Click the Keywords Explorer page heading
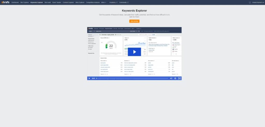Image resolution: width=265 pixels, height=127 pixels. [x=134, y=11]
